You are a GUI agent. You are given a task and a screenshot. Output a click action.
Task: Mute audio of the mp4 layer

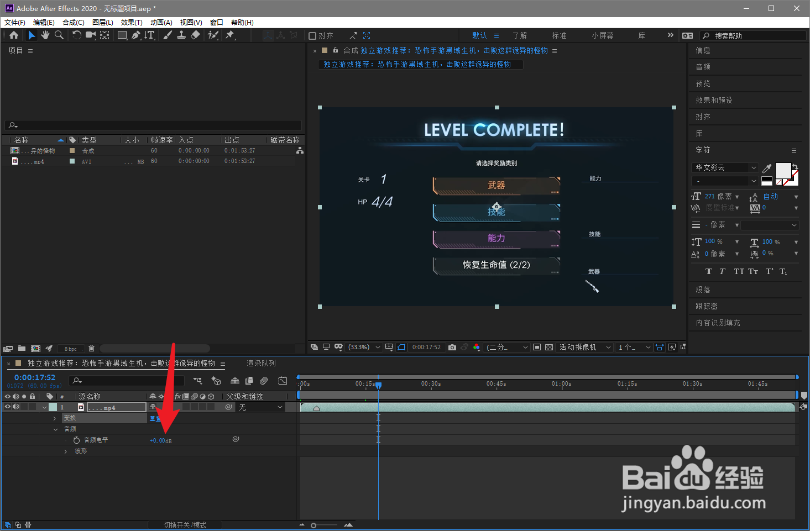16,407
